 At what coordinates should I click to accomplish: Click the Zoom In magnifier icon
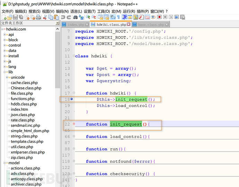coord(88,17)
